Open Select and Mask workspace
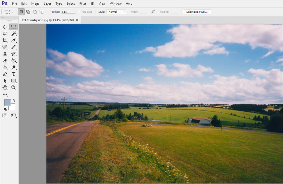283x184 pixels. 196,12
